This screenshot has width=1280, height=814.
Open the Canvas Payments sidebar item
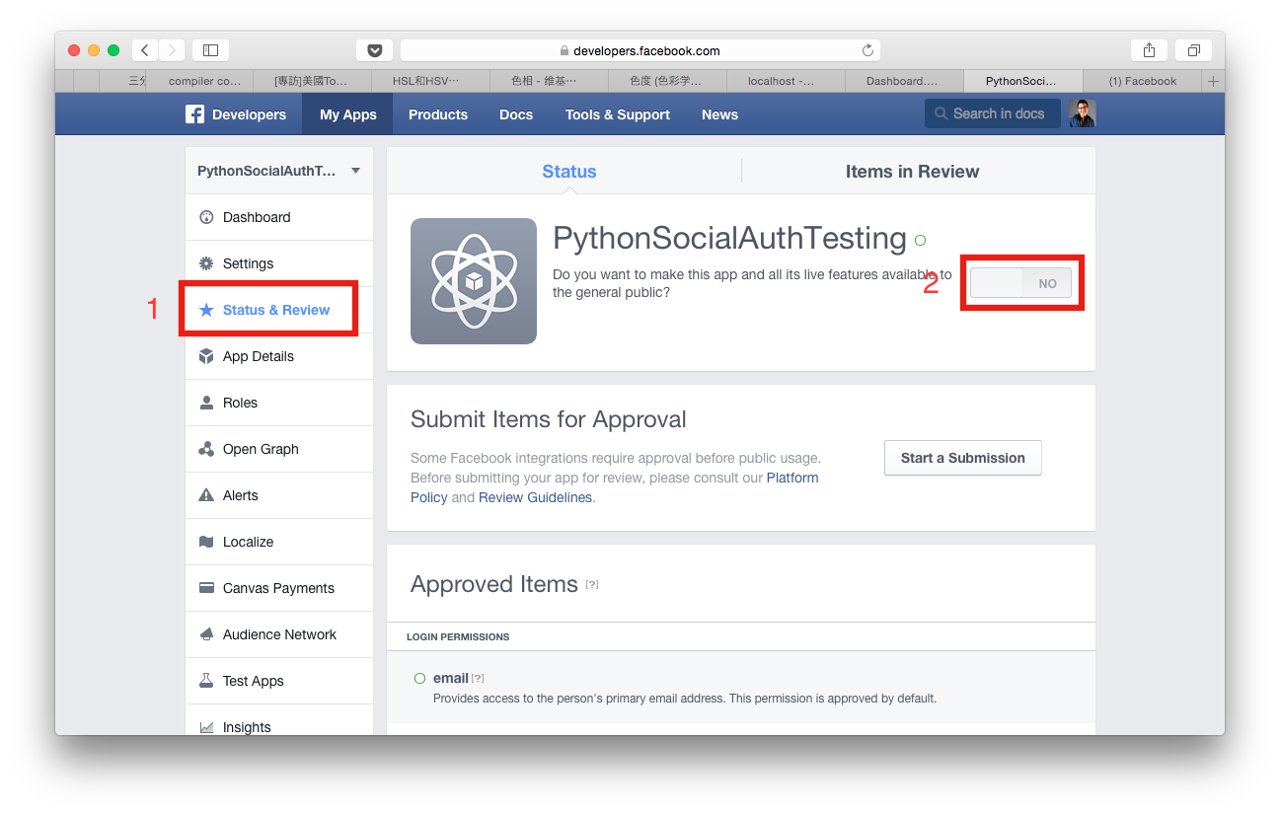click(279, 588)
